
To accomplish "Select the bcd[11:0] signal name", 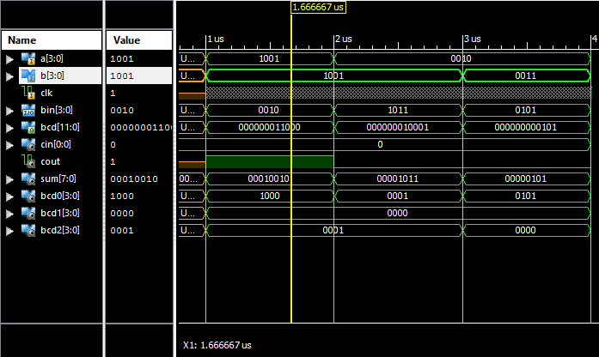I will (60, 127).
